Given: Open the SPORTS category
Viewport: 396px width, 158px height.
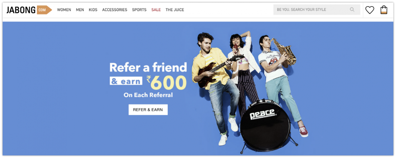Looking at the screenshot, I should click(x=139, y=10).
